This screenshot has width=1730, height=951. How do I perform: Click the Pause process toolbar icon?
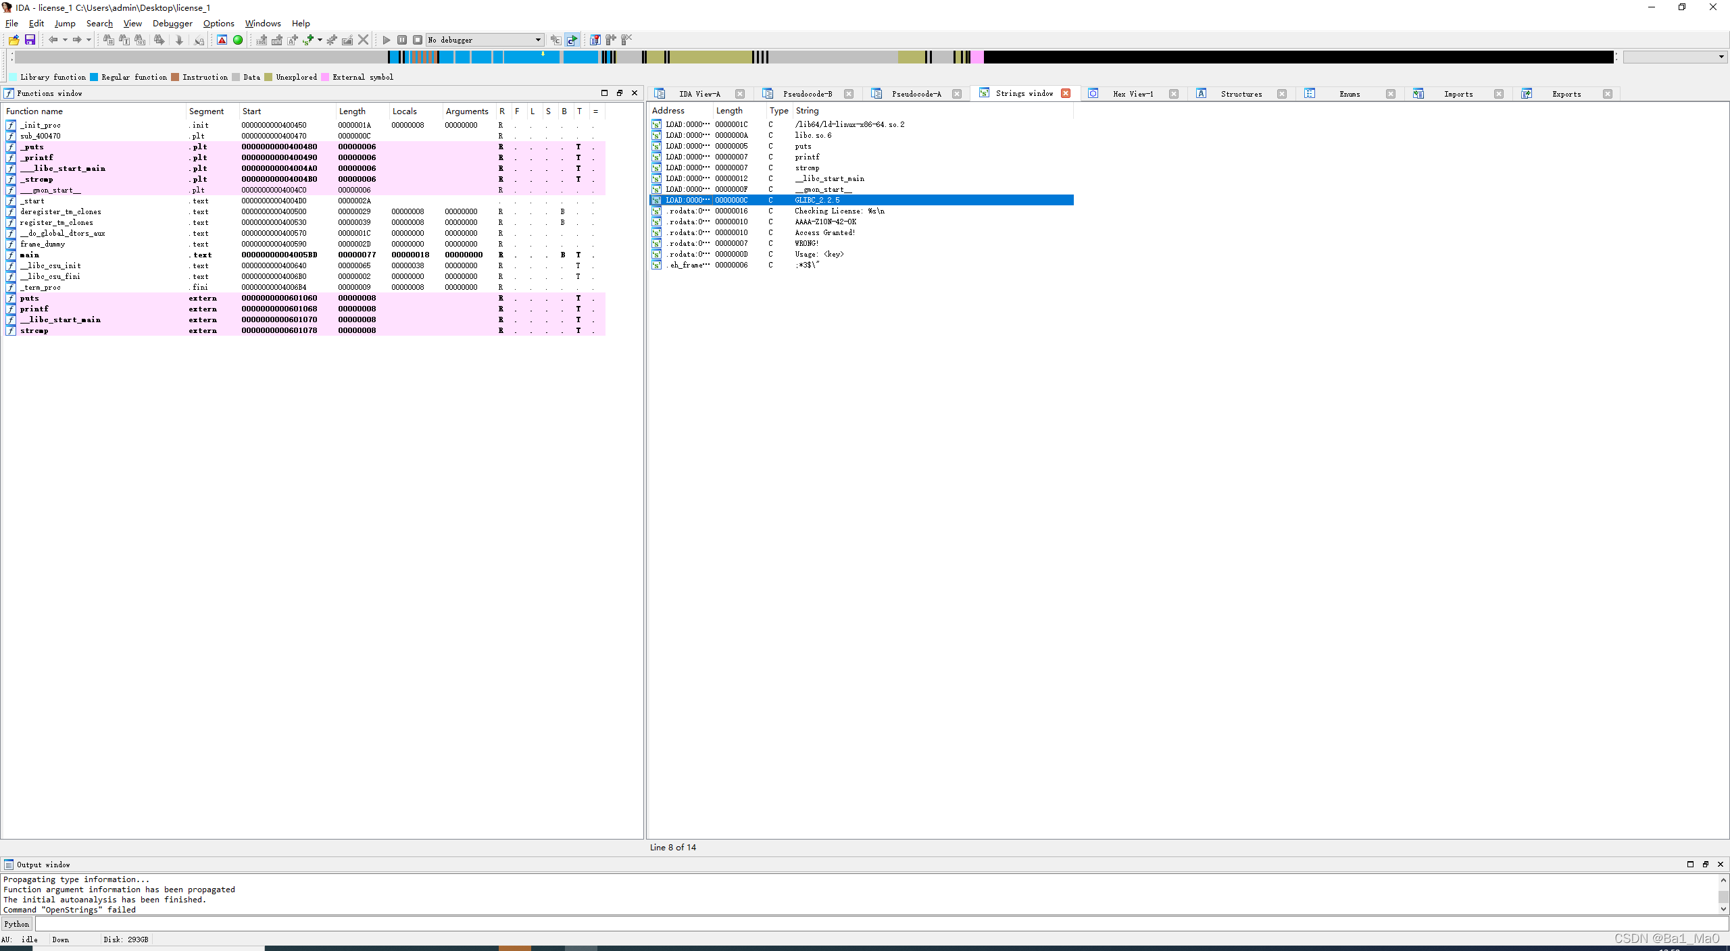(402, 40)
